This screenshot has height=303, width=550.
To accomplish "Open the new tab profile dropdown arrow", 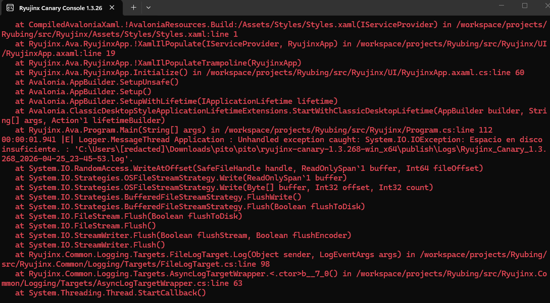I will (x=148, y=8).
